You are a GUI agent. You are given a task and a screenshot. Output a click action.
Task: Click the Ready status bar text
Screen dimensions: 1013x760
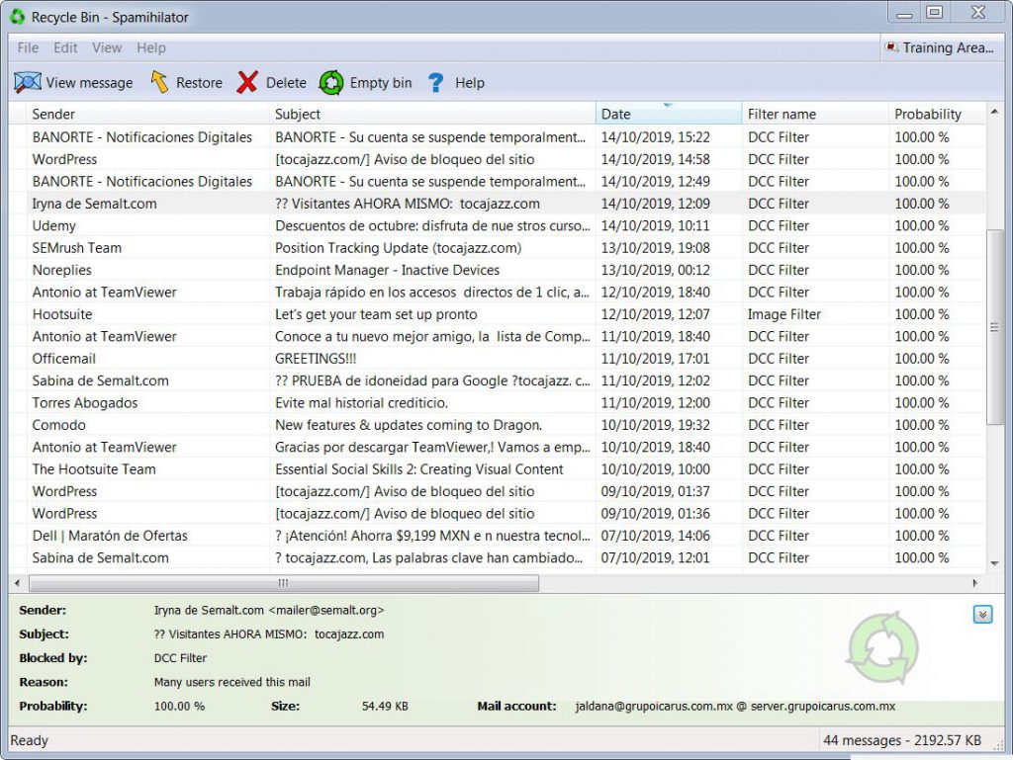click(x=29, y=740)
